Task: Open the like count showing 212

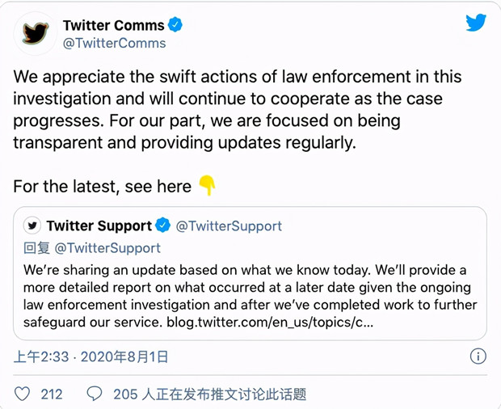Action: (52, 394)
